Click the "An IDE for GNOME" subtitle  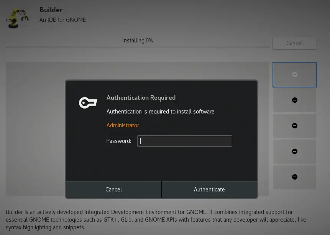(62, 20)
